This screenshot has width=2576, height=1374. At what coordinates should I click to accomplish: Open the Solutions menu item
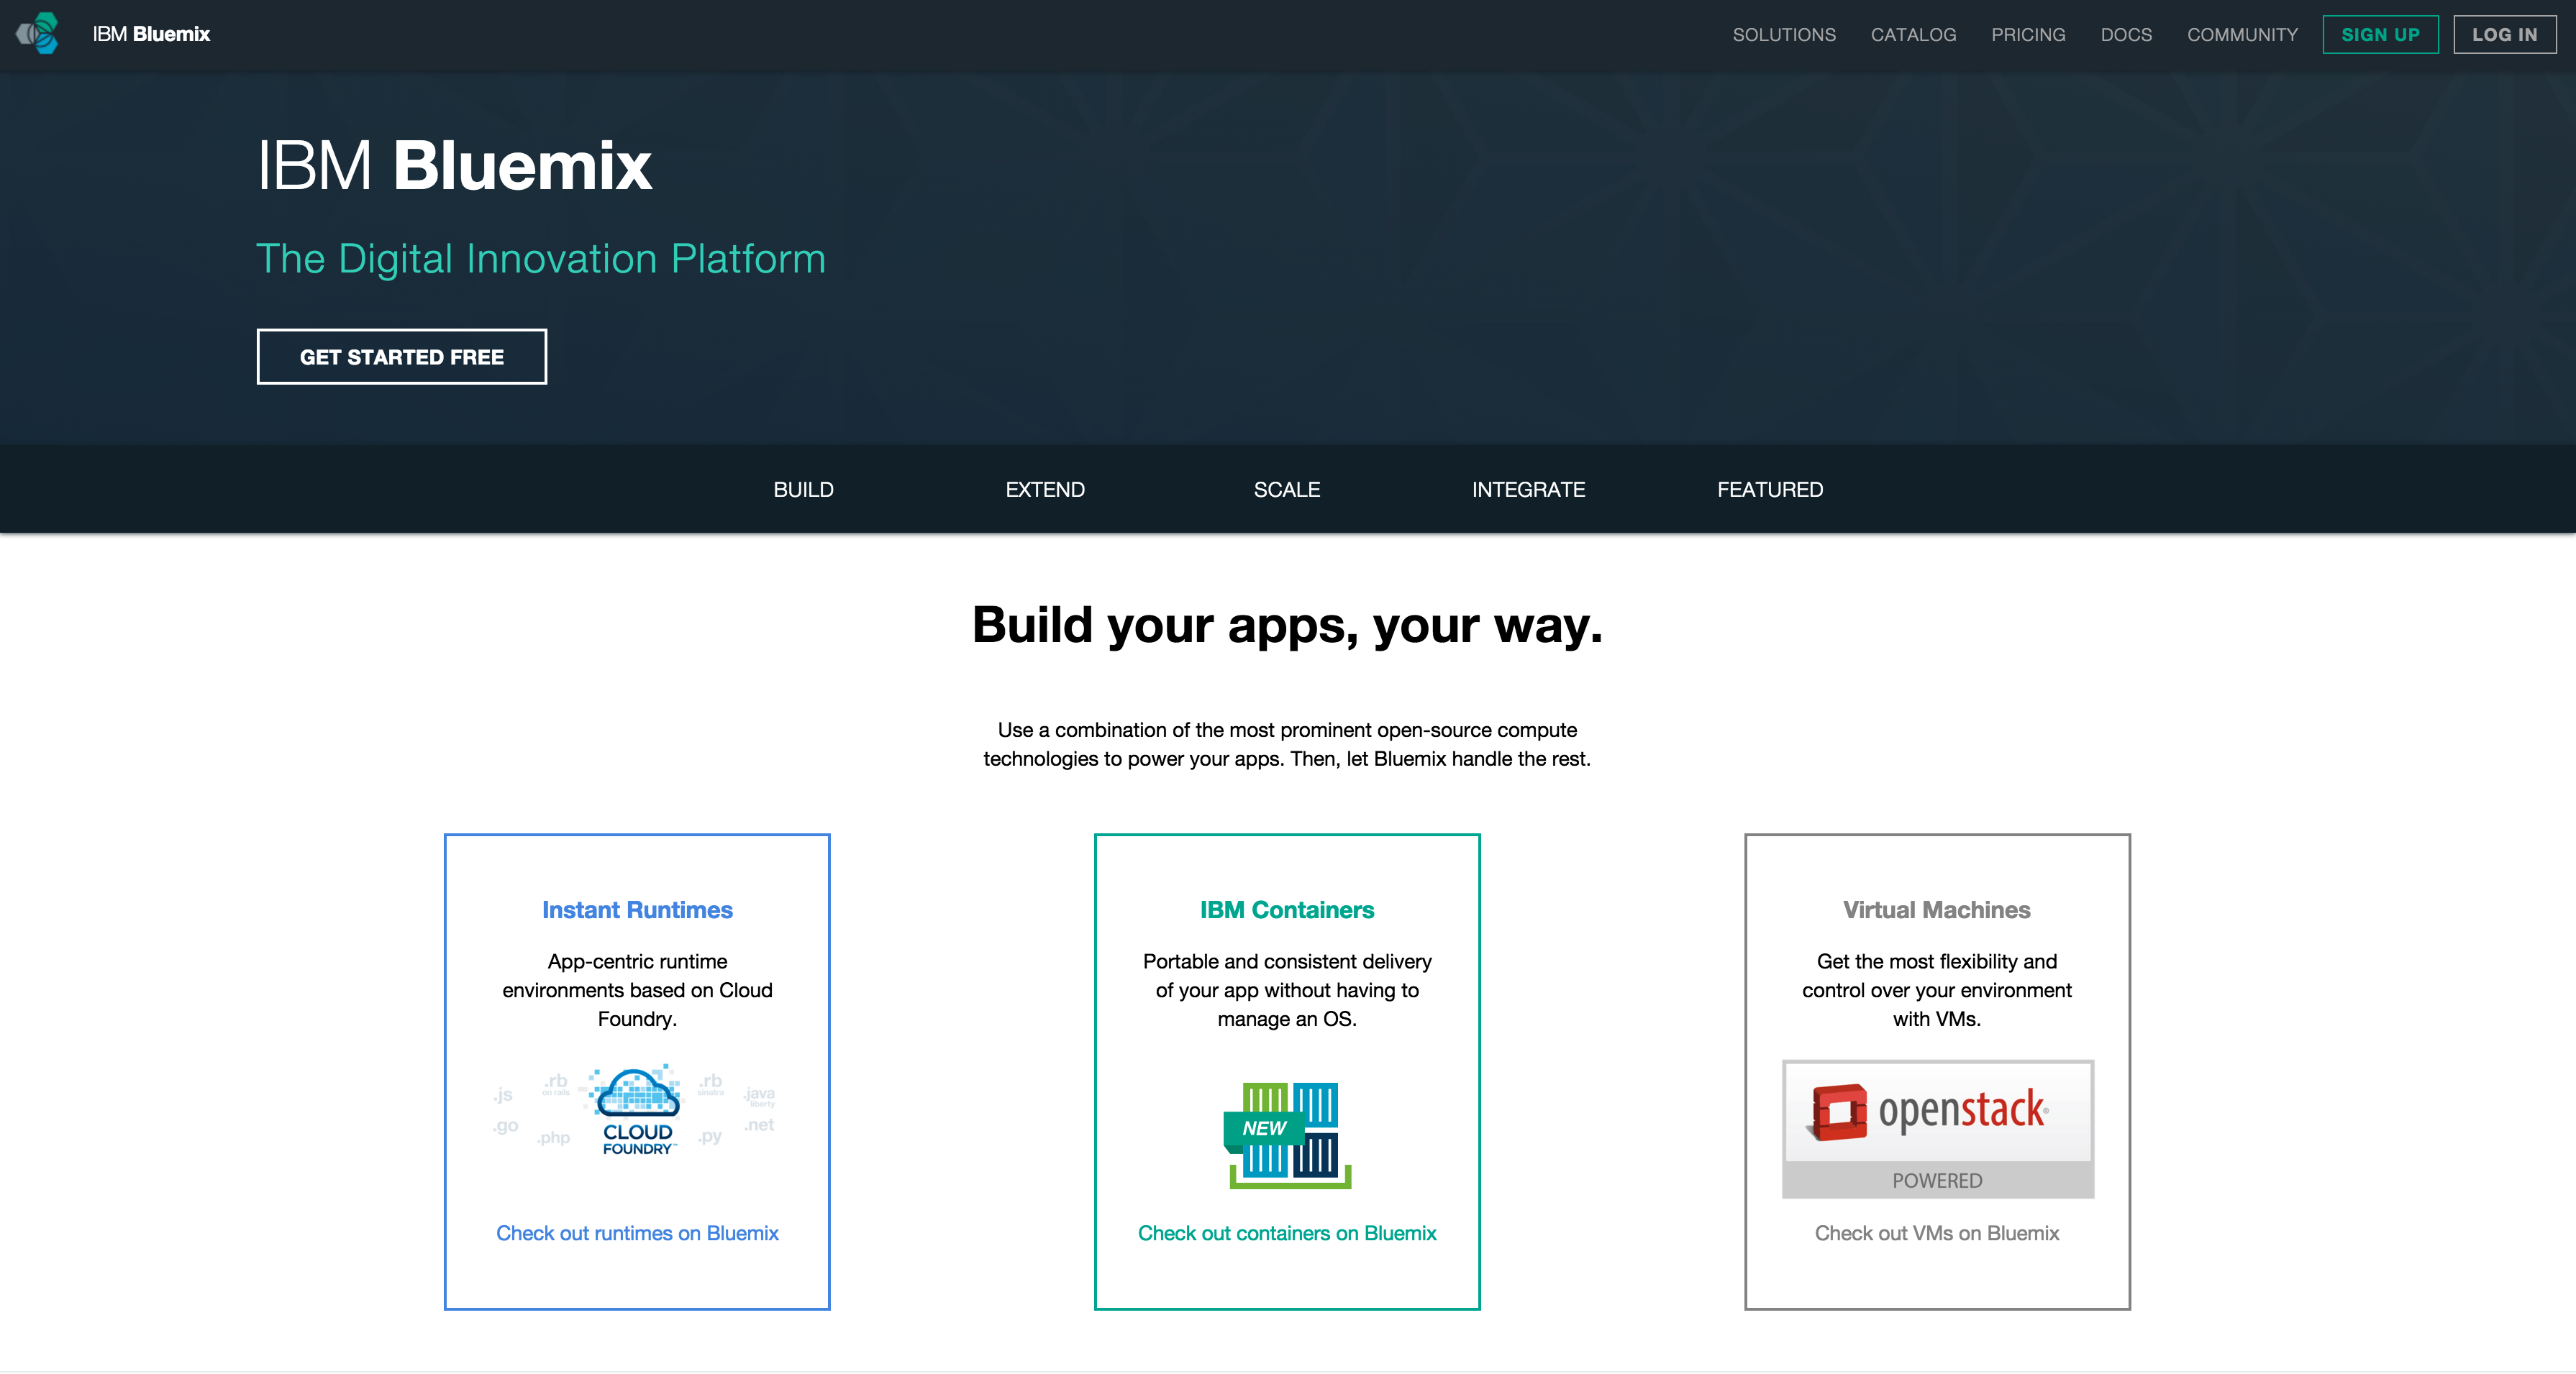[1784, 35]
